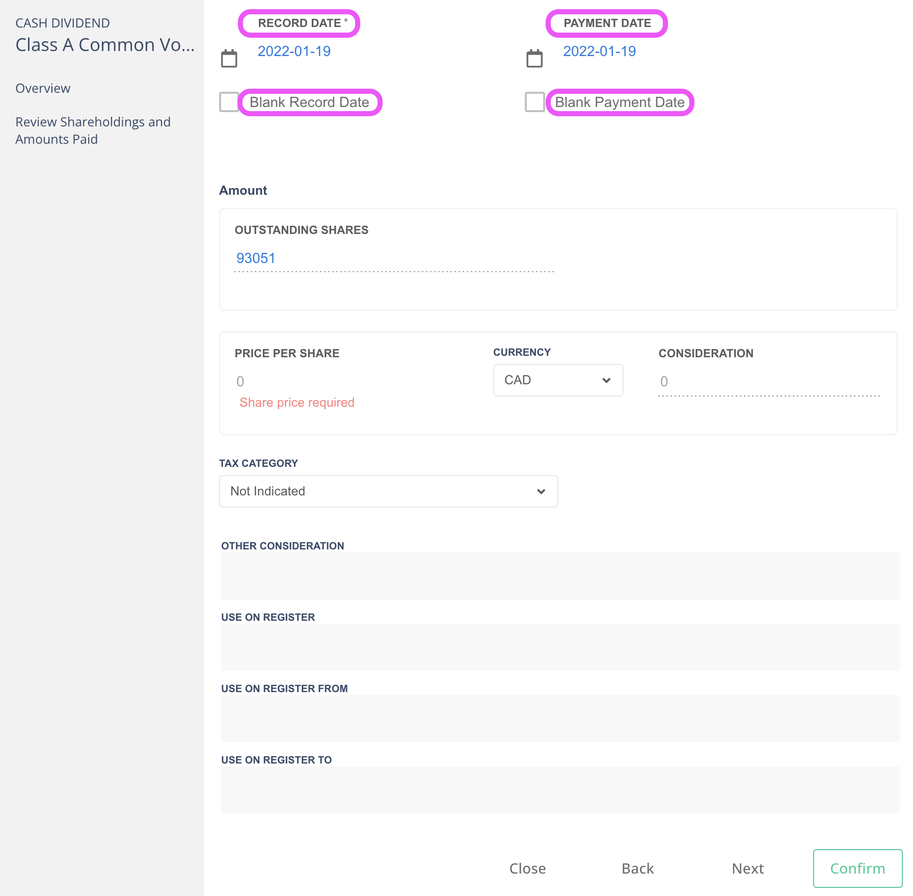Click into the Other Consideration text area
The image size is (913, 896).
point(560,576)
